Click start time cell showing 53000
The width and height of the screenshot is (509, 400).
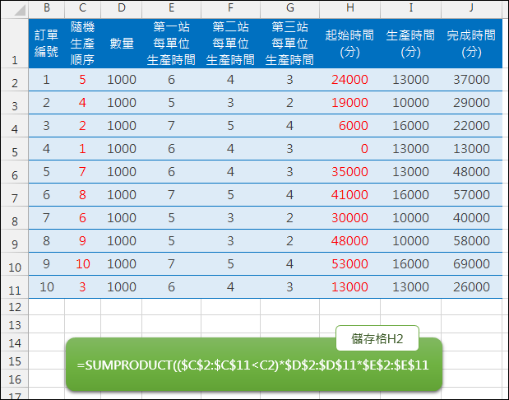[x=350, y=264]
